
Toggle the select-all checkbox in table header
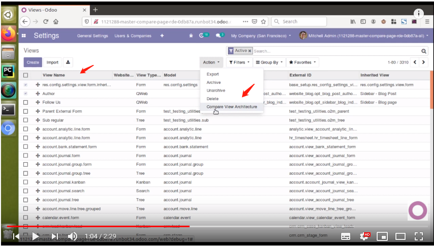(x=26, y=75)
